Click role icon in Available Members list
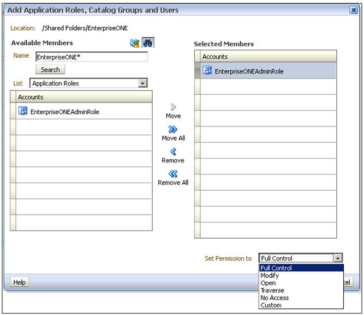This screenshot has height=315, width=364. pos(23,111)
